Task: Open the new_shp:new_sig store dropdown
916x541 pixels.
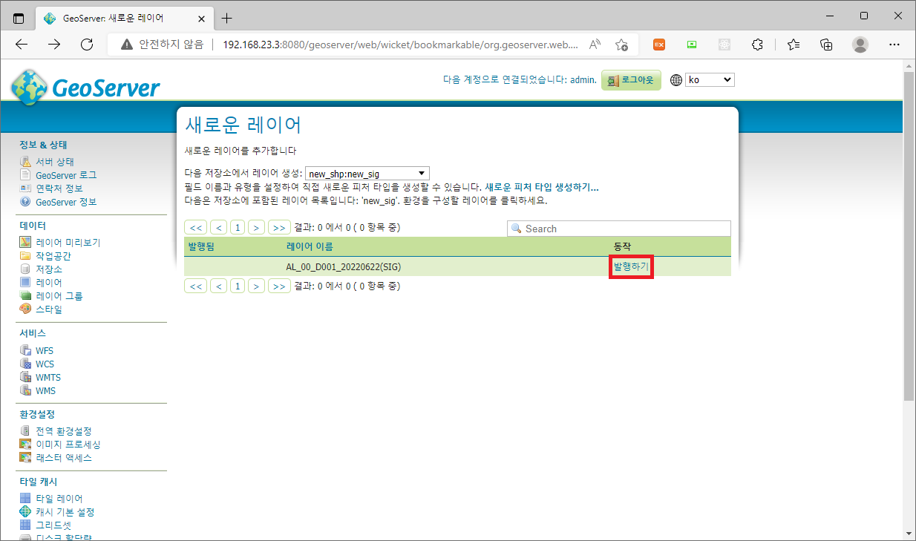Action: [367, 174]
